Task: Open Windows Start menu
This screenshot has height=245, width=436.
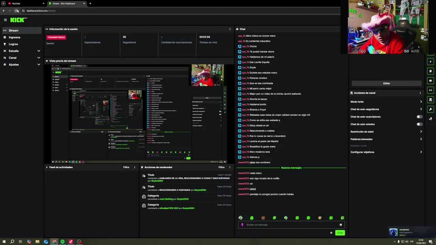Action: (x=4, y=242)
